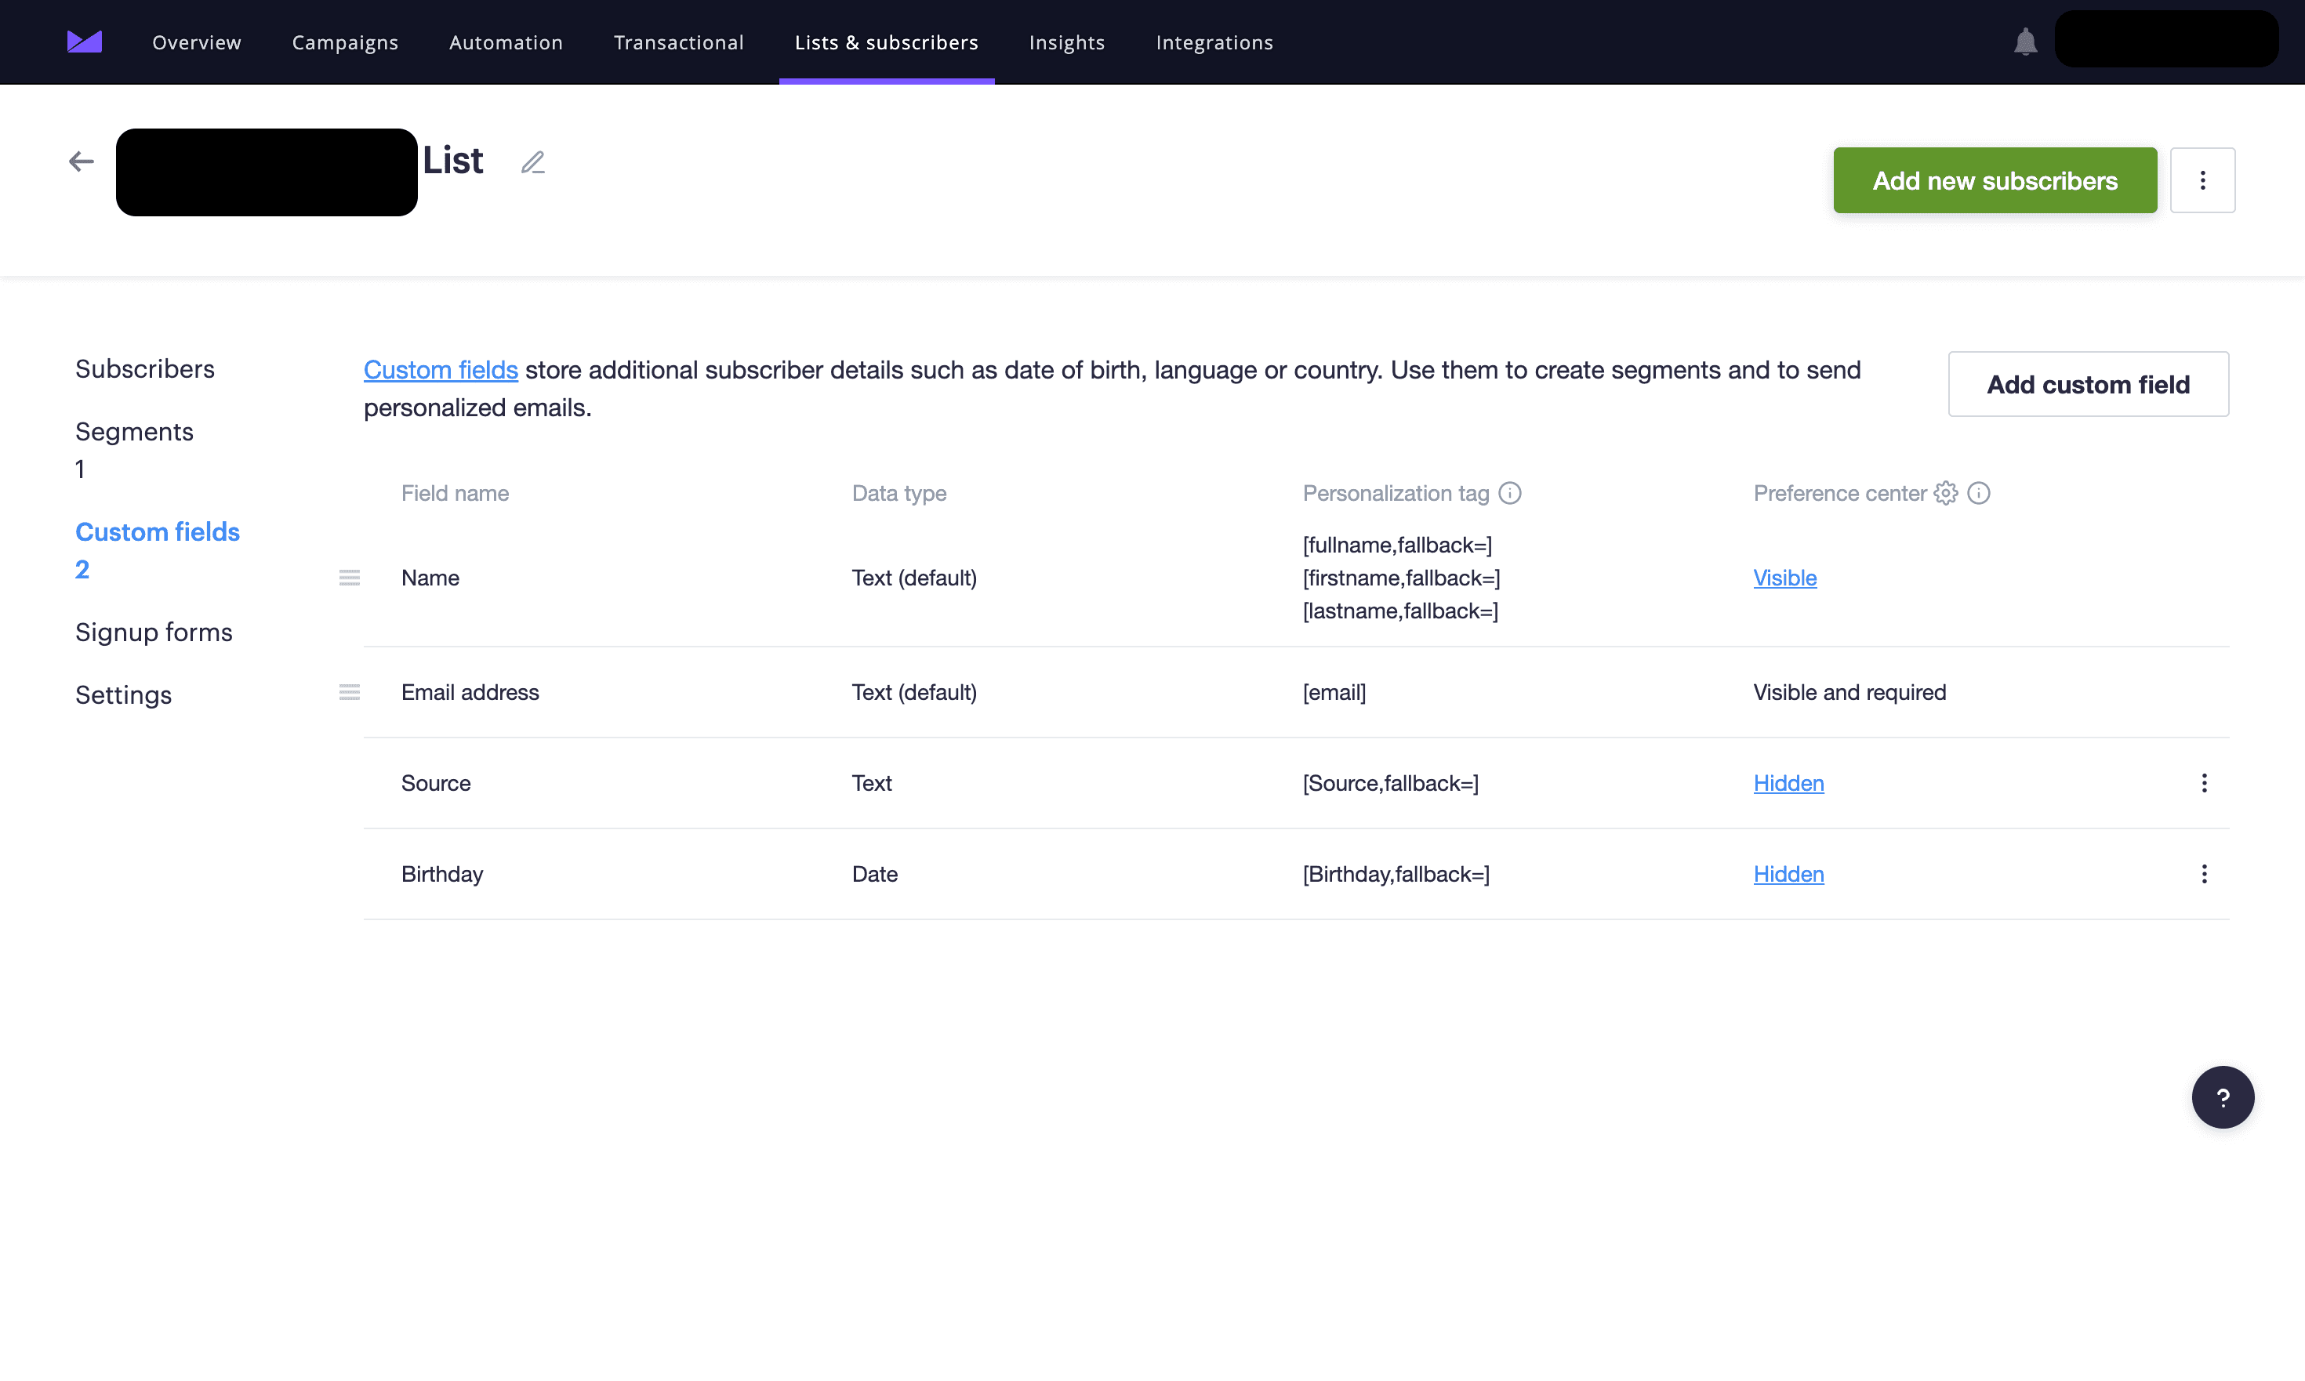Show the Personalization tag info tooltip
Viewport: 2305px width, 1381px height.
tap(1510, 493)
